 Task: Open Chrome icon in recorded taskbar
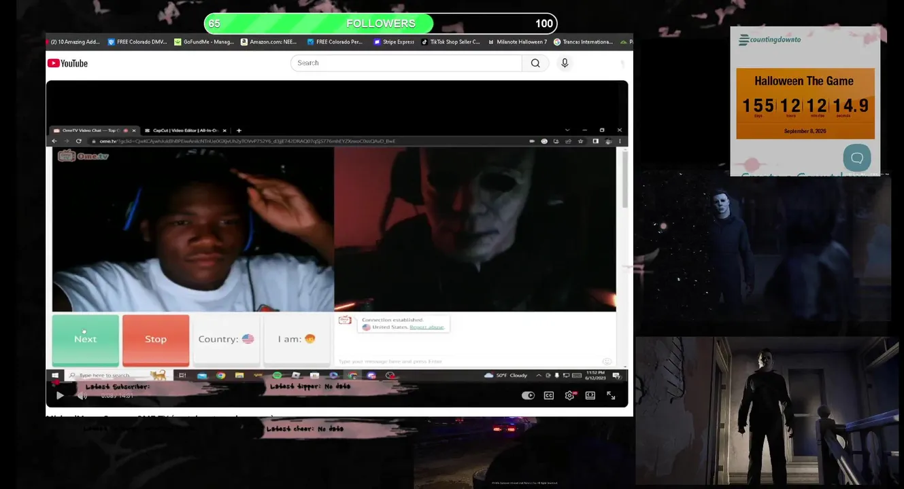coord(220,375)
